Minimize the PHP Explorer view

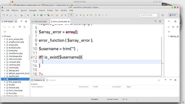tap(21, 21)
